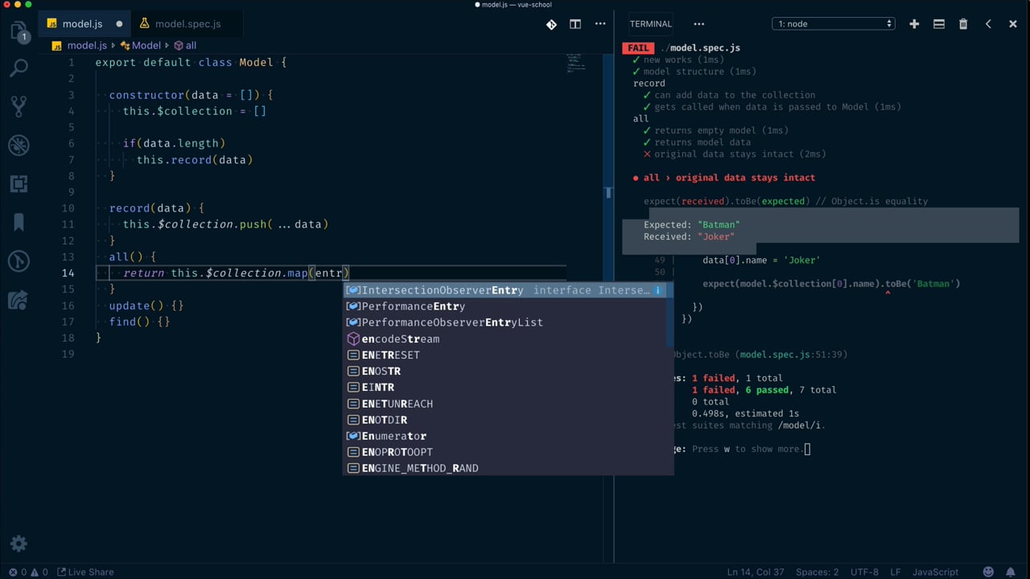Open the Search view icon

[19, 68]
